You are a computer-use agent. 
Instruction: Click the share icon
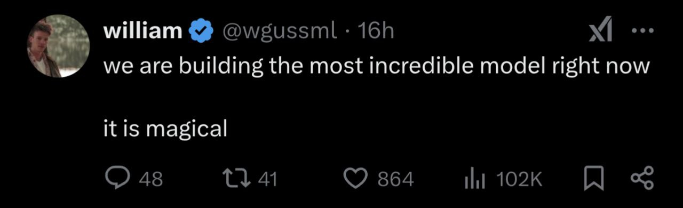click(x=641, y=179)
